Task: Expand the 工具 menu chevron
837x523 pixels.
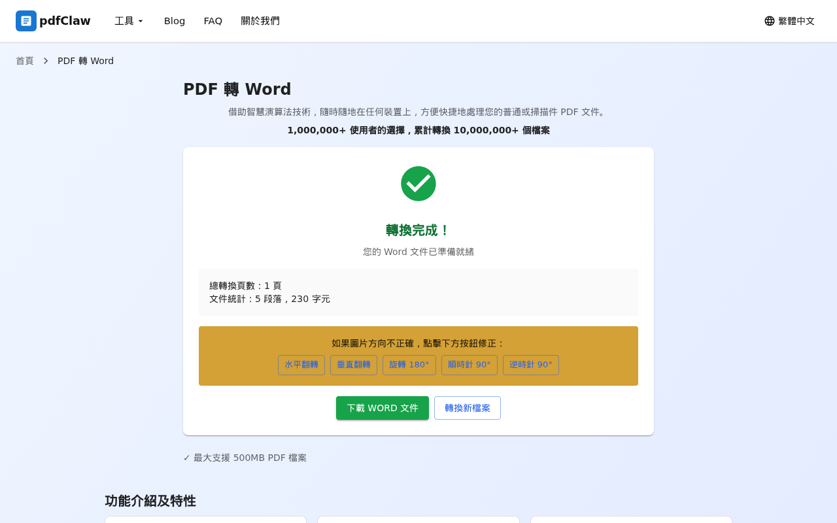Action: point(141,21)
